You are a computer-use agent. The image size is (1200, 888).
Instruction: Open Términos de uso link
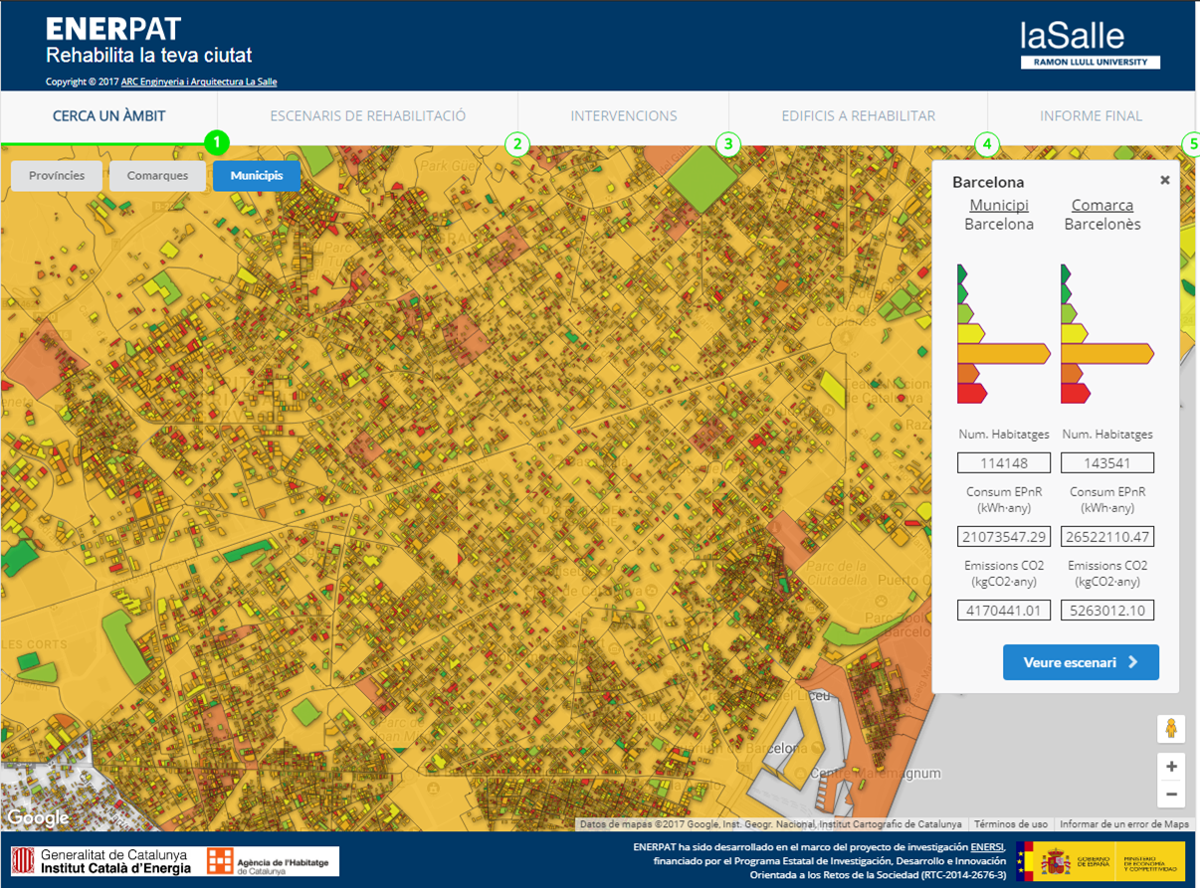(x=1010, y=824)
